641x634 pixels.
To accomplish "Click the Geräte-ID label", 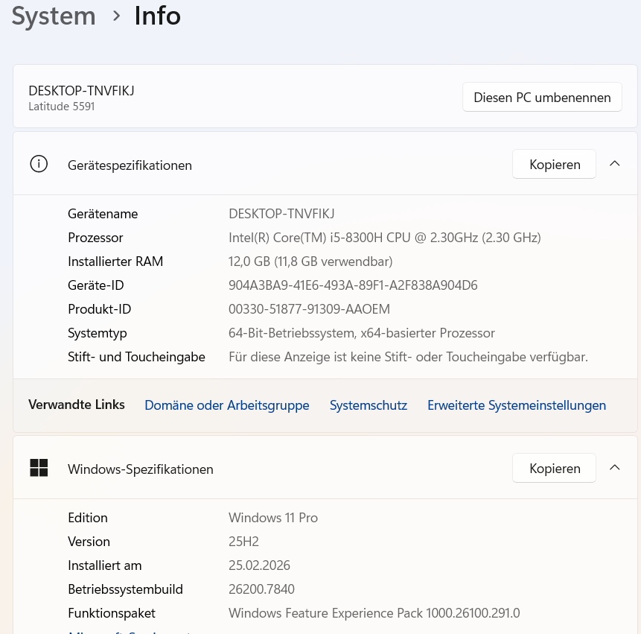I will click(95, 285).
